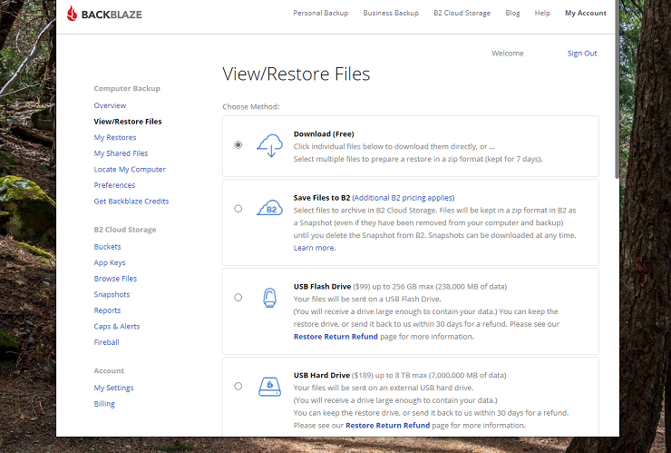Image resolution: width=671 pixels, height=453 pixels.
Task: Open B2 Cloud Storage in top navigation
Action: [462, 13]
